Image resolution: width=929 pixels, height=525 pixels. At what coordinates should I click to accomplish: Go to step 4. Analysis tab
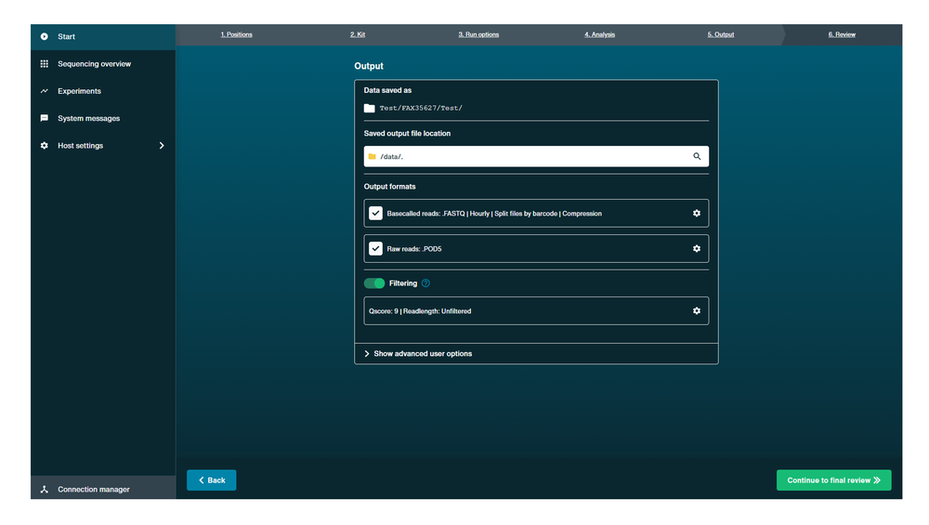pyautogui.click(x=599, y=34)
